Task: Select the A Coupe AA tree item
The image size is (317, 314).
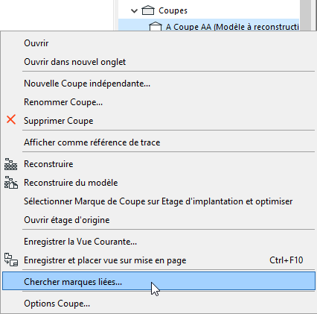Action: pos(208,25)
